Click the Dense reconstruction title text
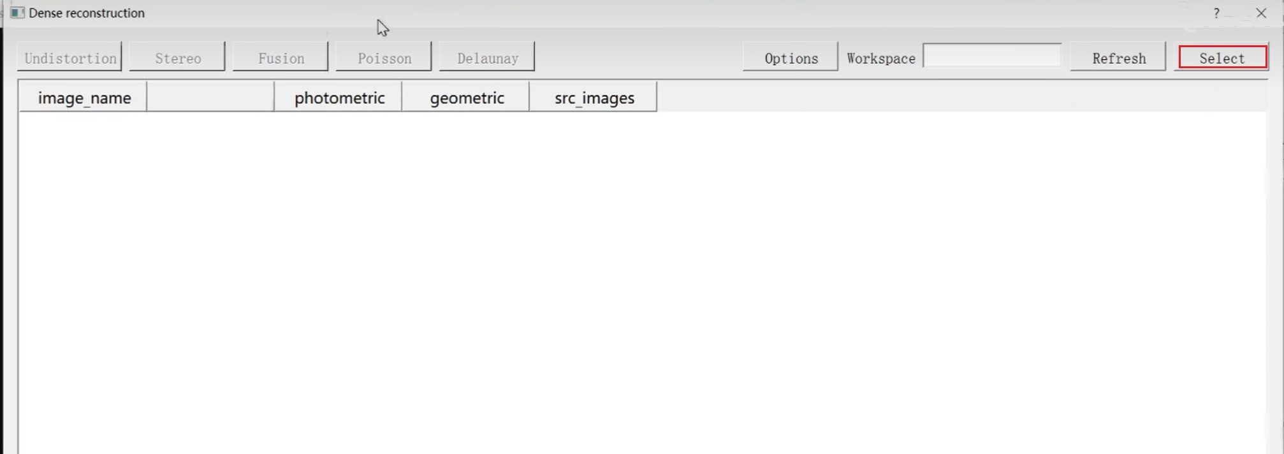The height and width of the screenshot is (454, 1284). [87, 13]
